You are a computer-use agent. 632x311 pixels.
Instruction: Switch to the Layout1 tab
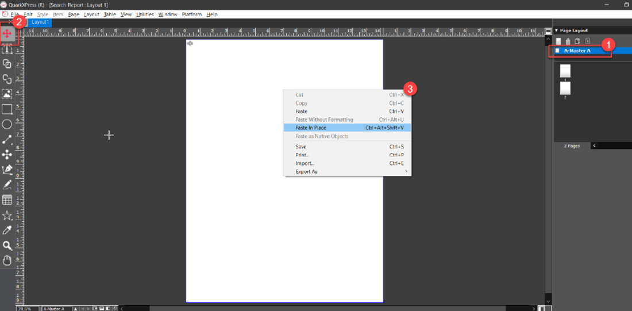click(x=40, y=22)
